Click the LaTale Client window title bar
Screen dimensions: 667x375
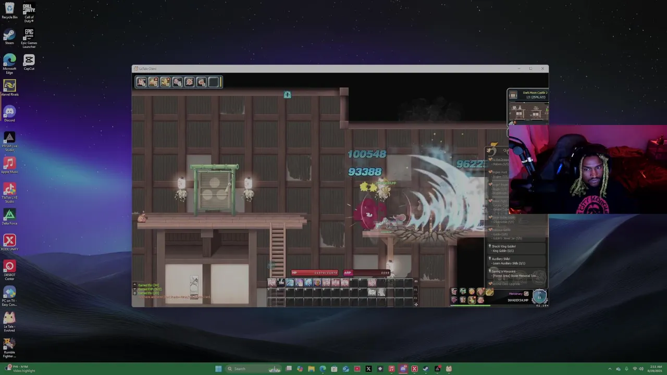pos(340,68)
